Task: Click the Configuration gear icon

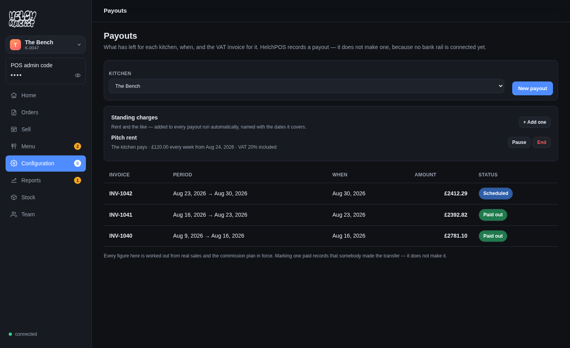Action: point(14,163)
